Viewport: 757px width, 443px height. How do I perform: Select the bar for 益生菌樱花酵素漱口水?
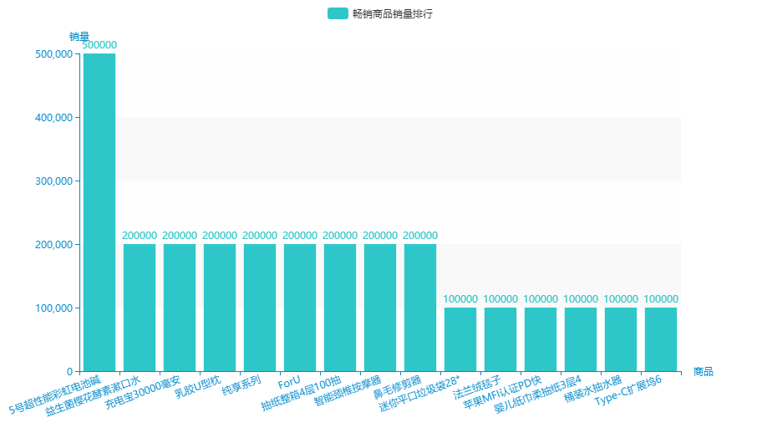[140, 308]
